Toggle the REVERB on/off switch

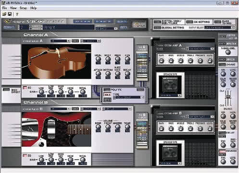click(x=222, y=151)
